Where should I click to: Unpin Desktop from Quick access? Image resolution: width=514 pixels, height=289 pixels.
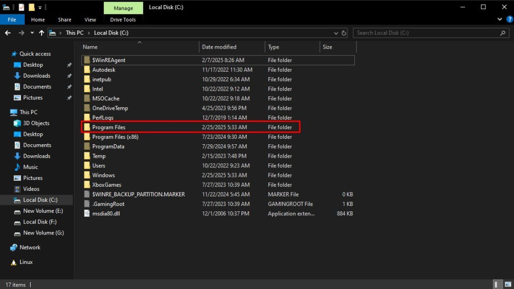click(70, 65)
